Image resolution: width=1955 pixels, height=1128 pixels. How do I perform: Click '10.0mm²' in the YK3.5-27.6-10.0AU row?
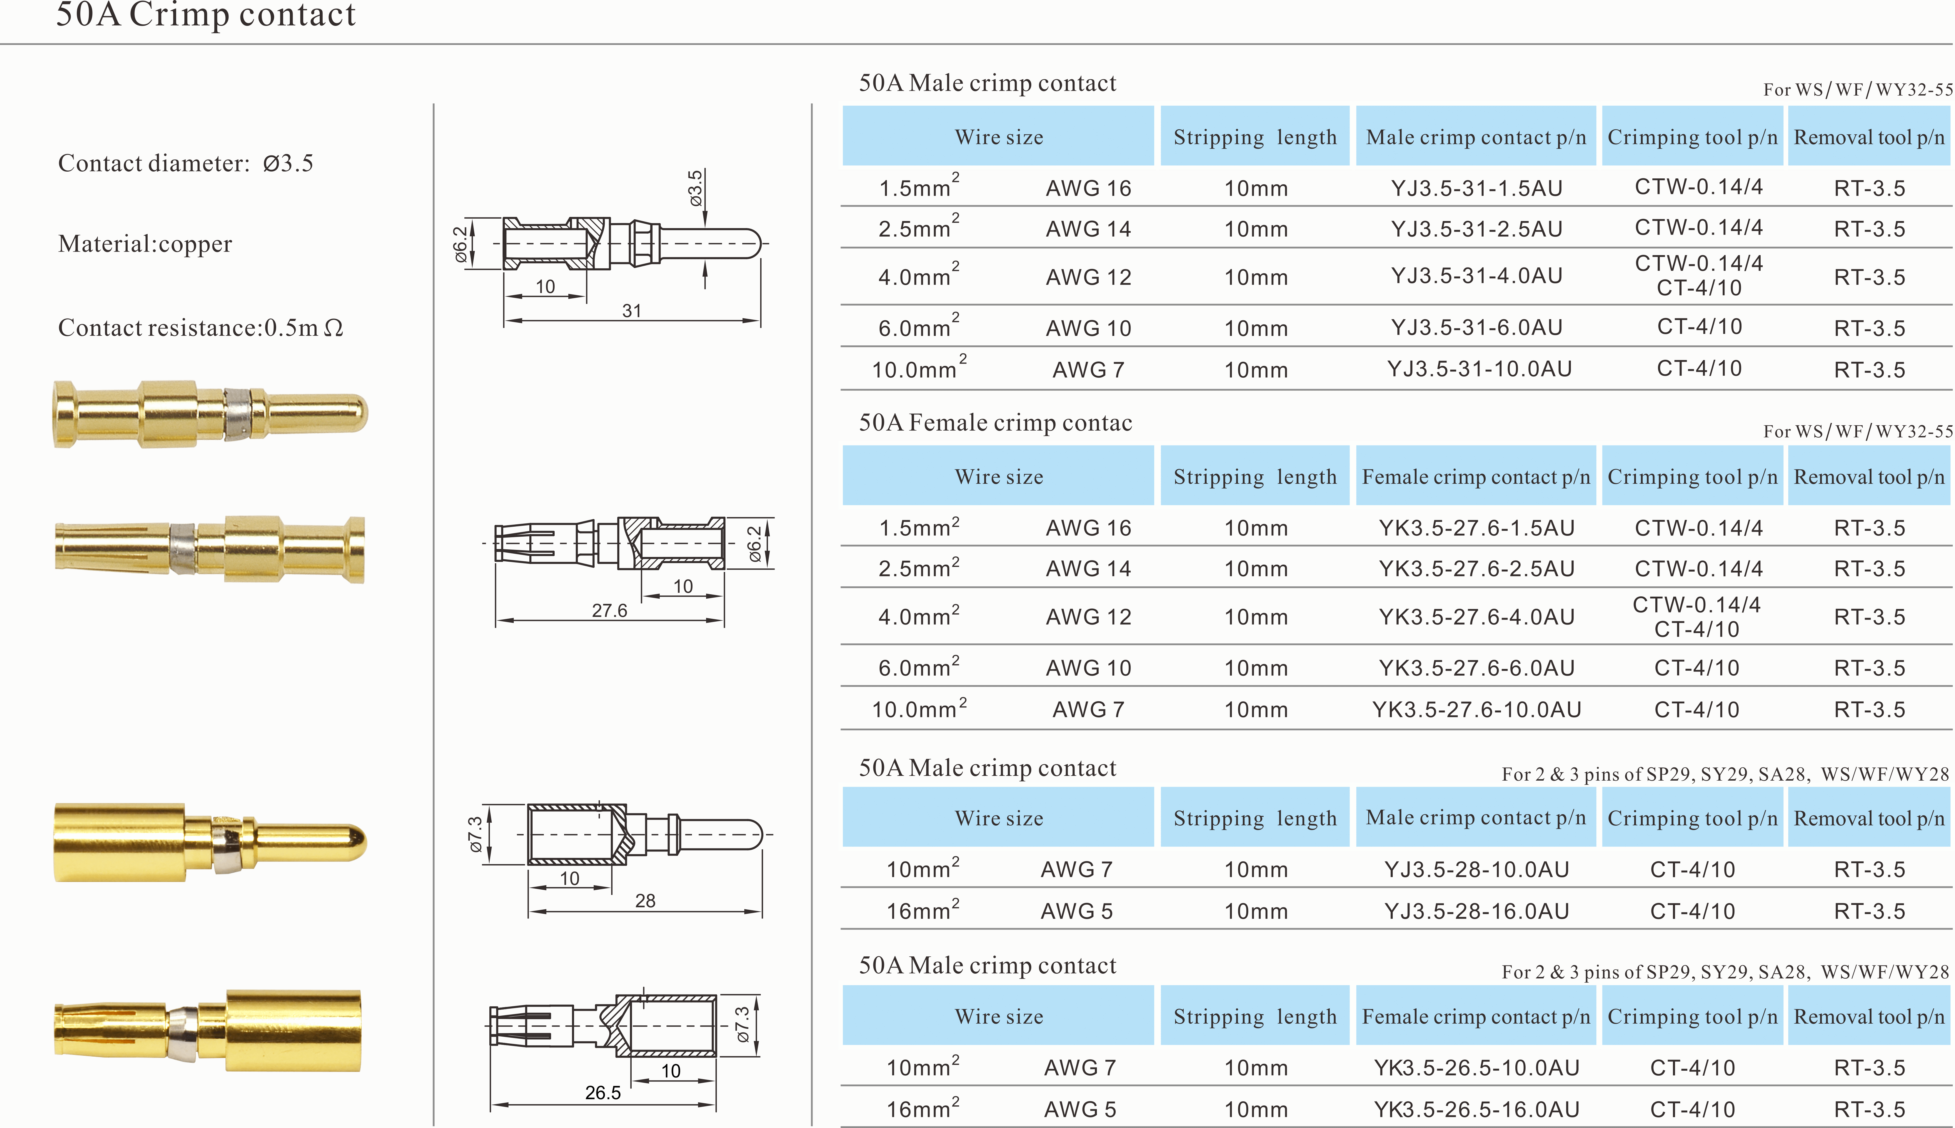point(919,708)
